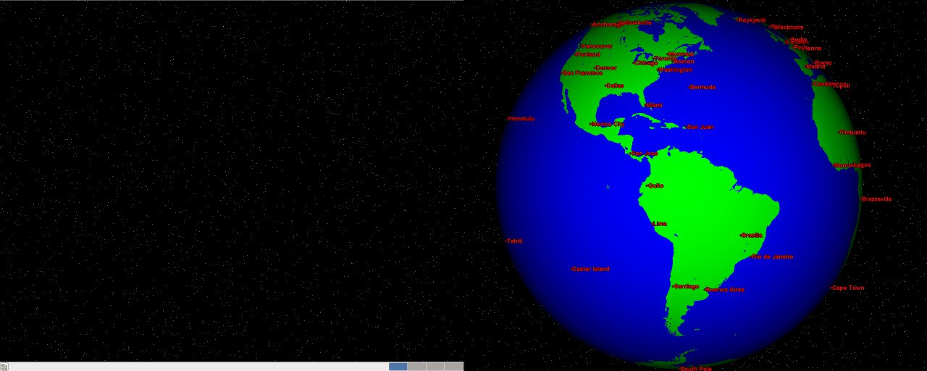Click the Honolulu city marker

[x=521, y=119]
